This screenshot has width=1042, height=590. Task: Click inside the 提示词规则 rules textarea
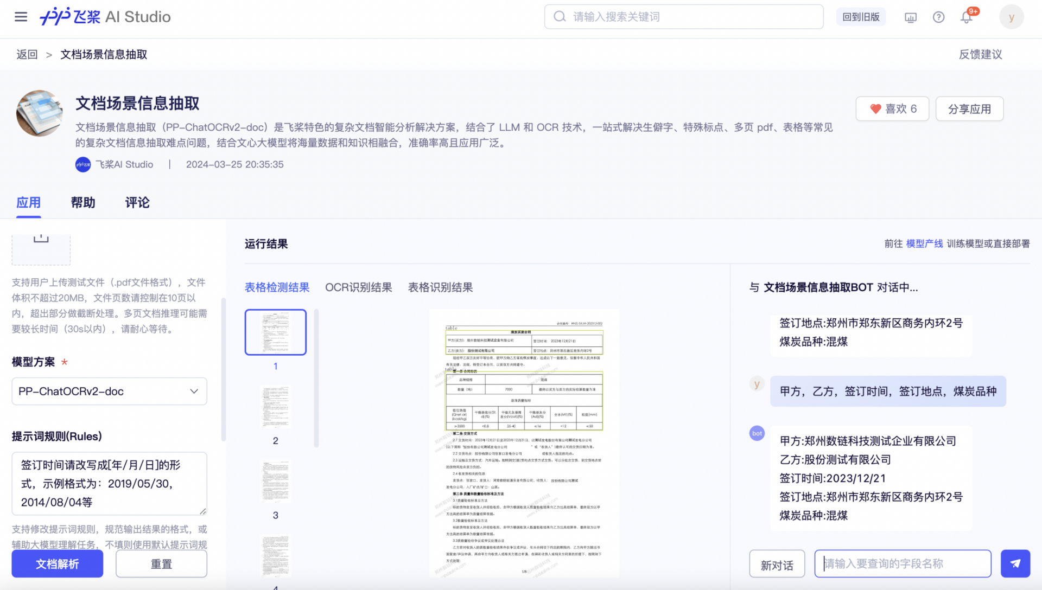109,483
